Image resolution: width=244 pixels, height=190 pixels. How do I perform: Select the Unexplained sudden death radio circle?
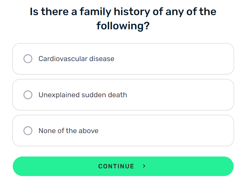coord(28,95)
